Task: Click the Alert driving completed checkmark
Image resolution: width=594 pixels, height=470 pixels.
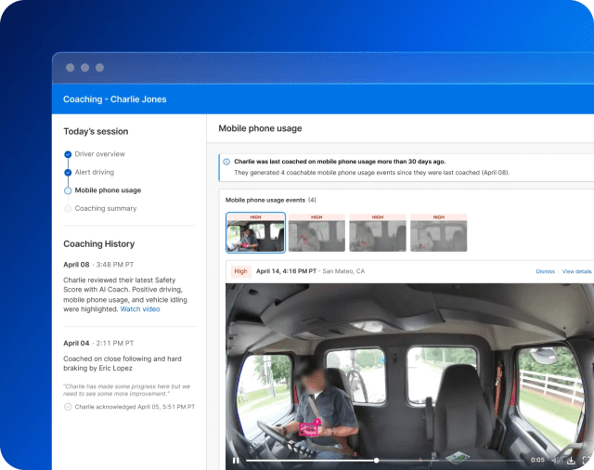Action: point(68,173)
